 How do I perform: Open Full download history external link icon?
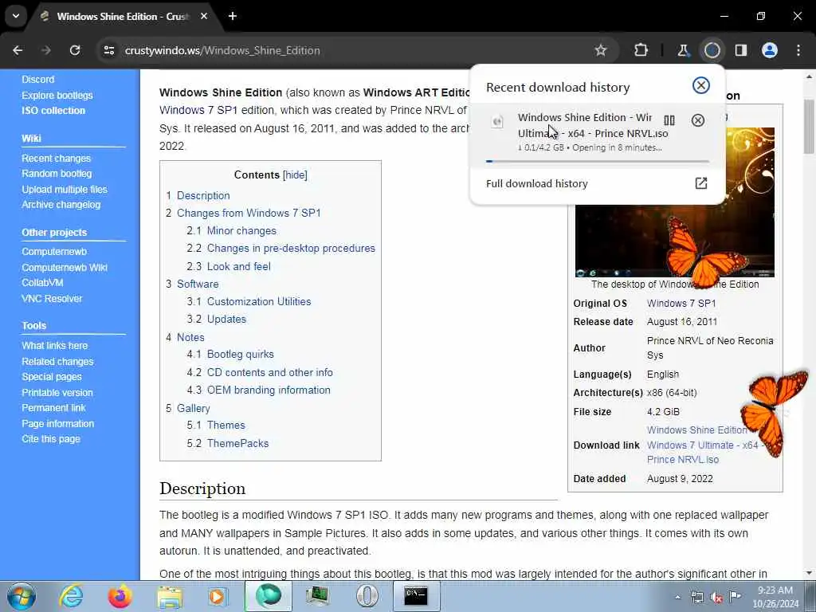pyautogui.click(x=701, y=183)
